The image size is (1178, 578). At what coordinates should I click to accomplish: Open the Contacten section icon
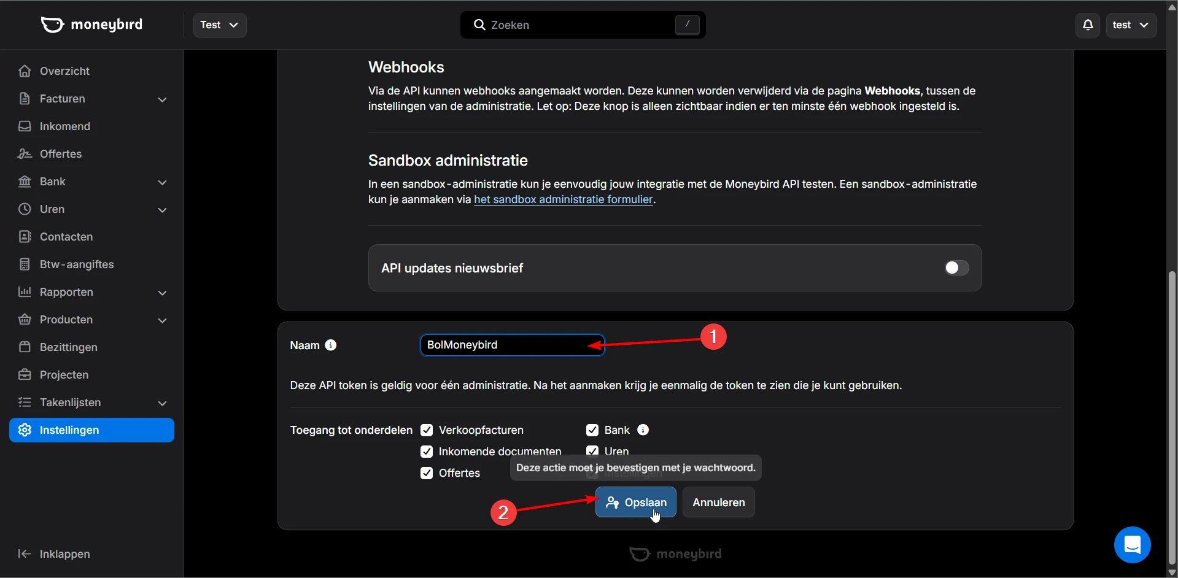point(24,237)
